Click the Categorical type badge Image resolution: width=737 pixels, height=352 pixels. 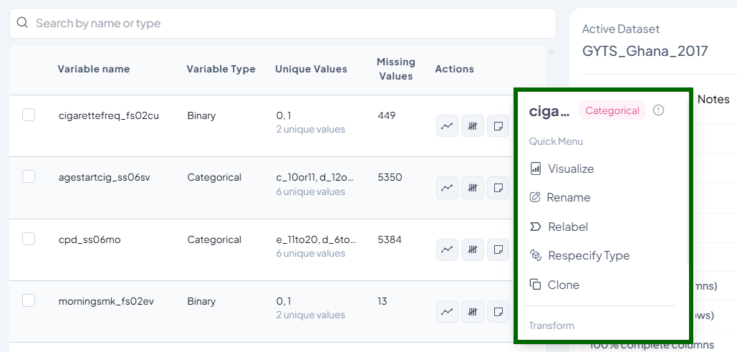612,110
